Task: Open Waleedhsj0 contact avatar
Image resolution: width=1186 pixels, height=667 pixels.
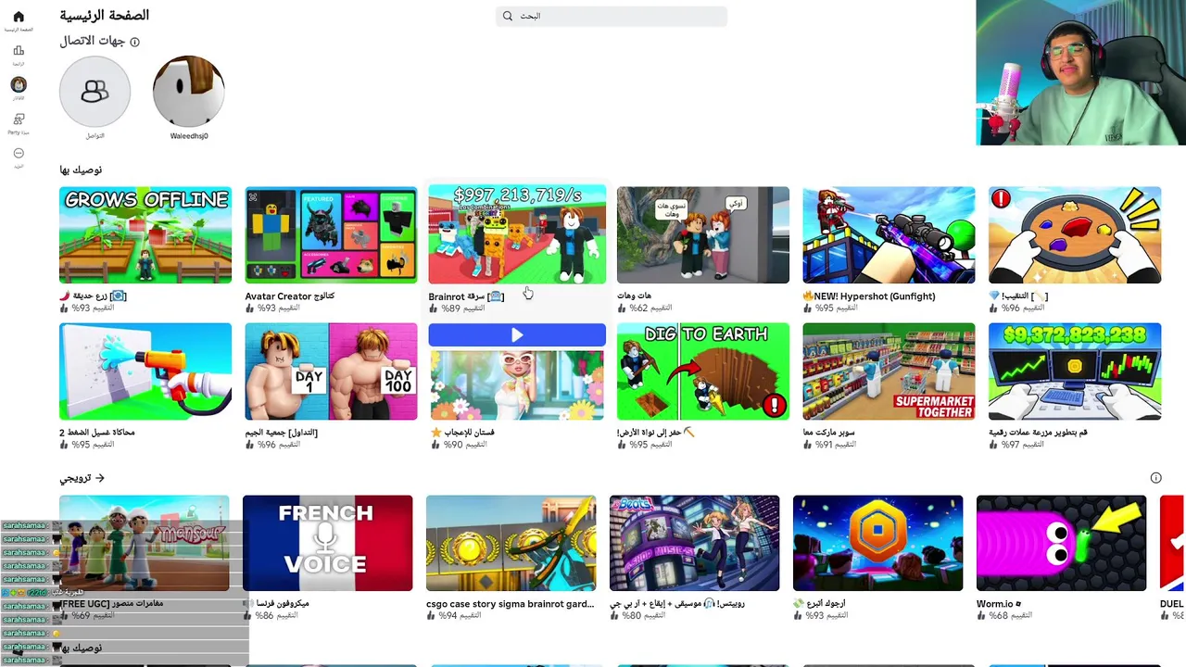Action: [188, 91]
